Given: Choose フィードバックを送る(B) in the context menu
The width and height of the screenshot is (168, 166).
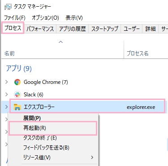Looking at the screenshot, I should coord(53,148).
